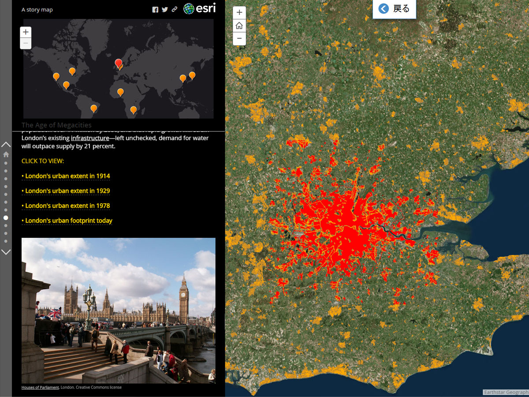
Task: Display London's urban footprint today
Action: [67, 221]
